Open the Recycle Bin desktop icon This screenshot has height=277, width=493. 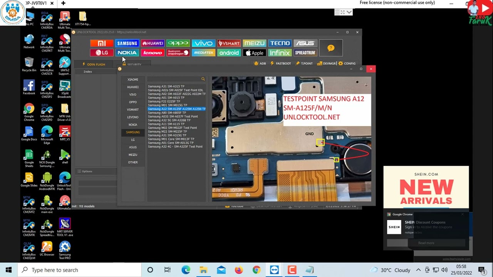coord(29,65)
